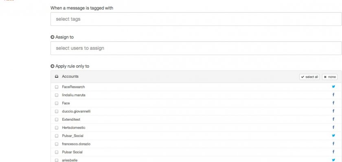Open the select users to assign field
The height and width of the screenshot is (162, 342).
tap(196, 48)
